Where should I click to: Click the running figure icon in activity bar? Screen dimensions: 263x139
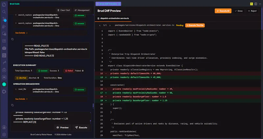click(x=4, y=63)
